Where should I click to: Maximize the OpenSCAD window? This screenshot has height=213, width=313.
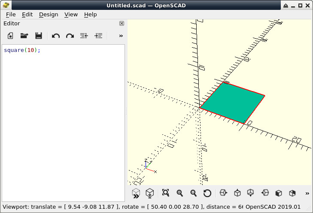(300, 6)
